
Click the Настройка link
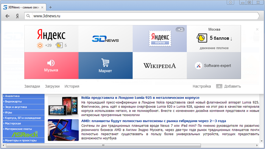[x=202, y=86]
